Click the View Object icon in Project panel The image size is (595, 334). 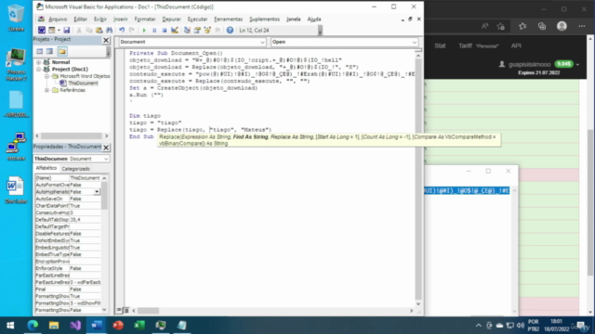tap(49, 51)
